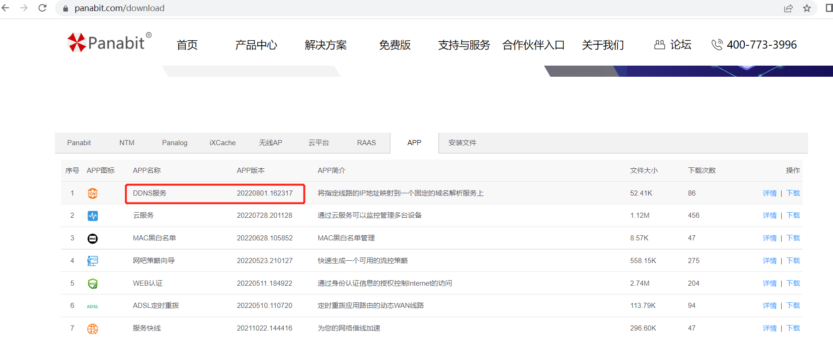Screen dimensions: 833x337
Task: Click the 558.15K file size cell
Action: [643, 261]
